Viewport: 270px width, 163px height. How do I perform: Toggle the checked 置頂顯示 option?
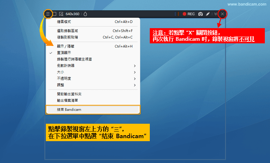[x=93, y=53]
